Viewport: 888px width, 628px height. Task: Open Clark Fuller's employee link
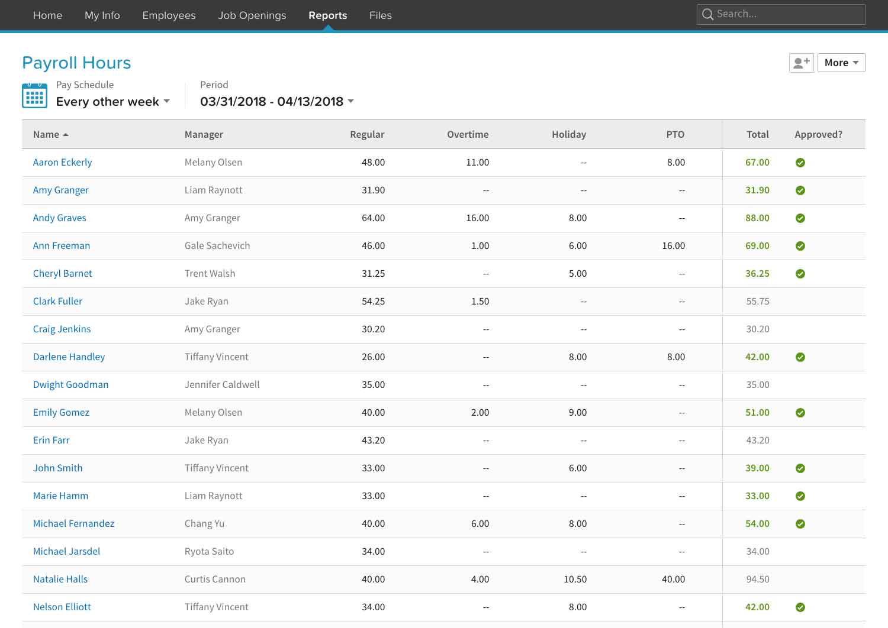click(x=57, y=301)
